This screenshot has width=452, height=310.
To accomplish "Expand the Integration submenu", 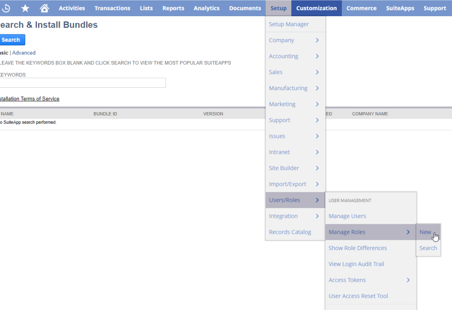I will (x=296, y=216).
